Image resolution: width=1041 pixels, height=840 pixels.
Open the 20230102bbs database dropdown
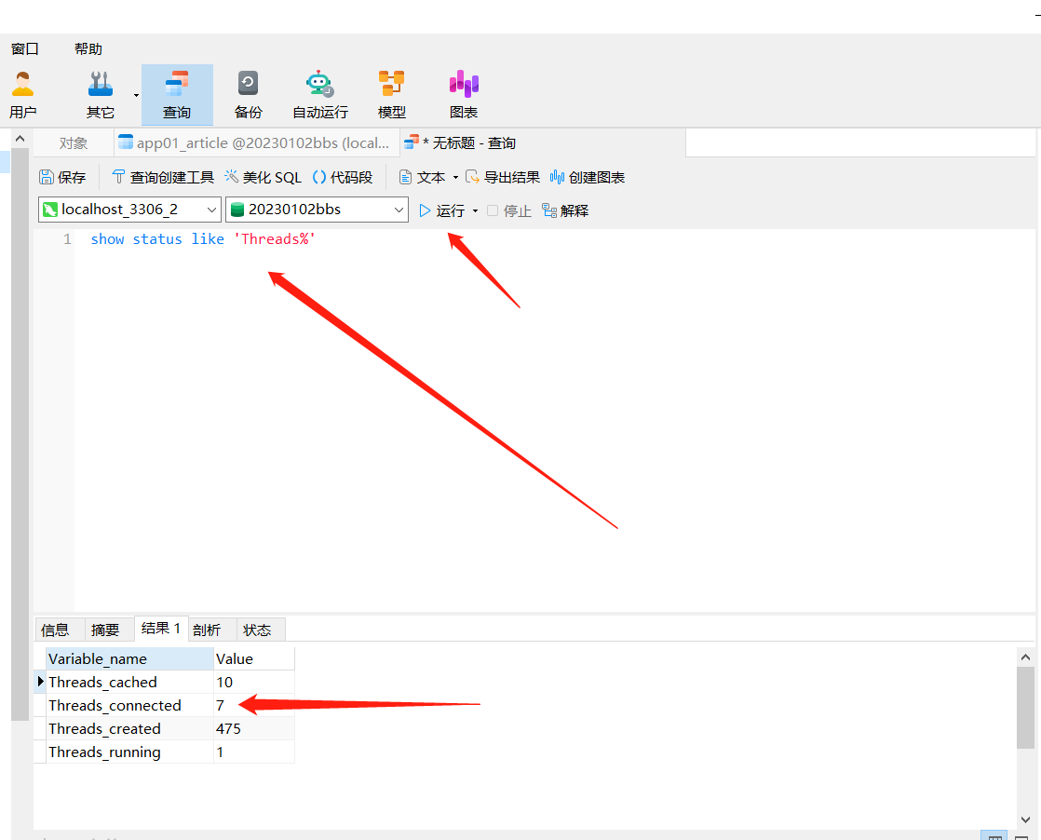pos(317,210)
